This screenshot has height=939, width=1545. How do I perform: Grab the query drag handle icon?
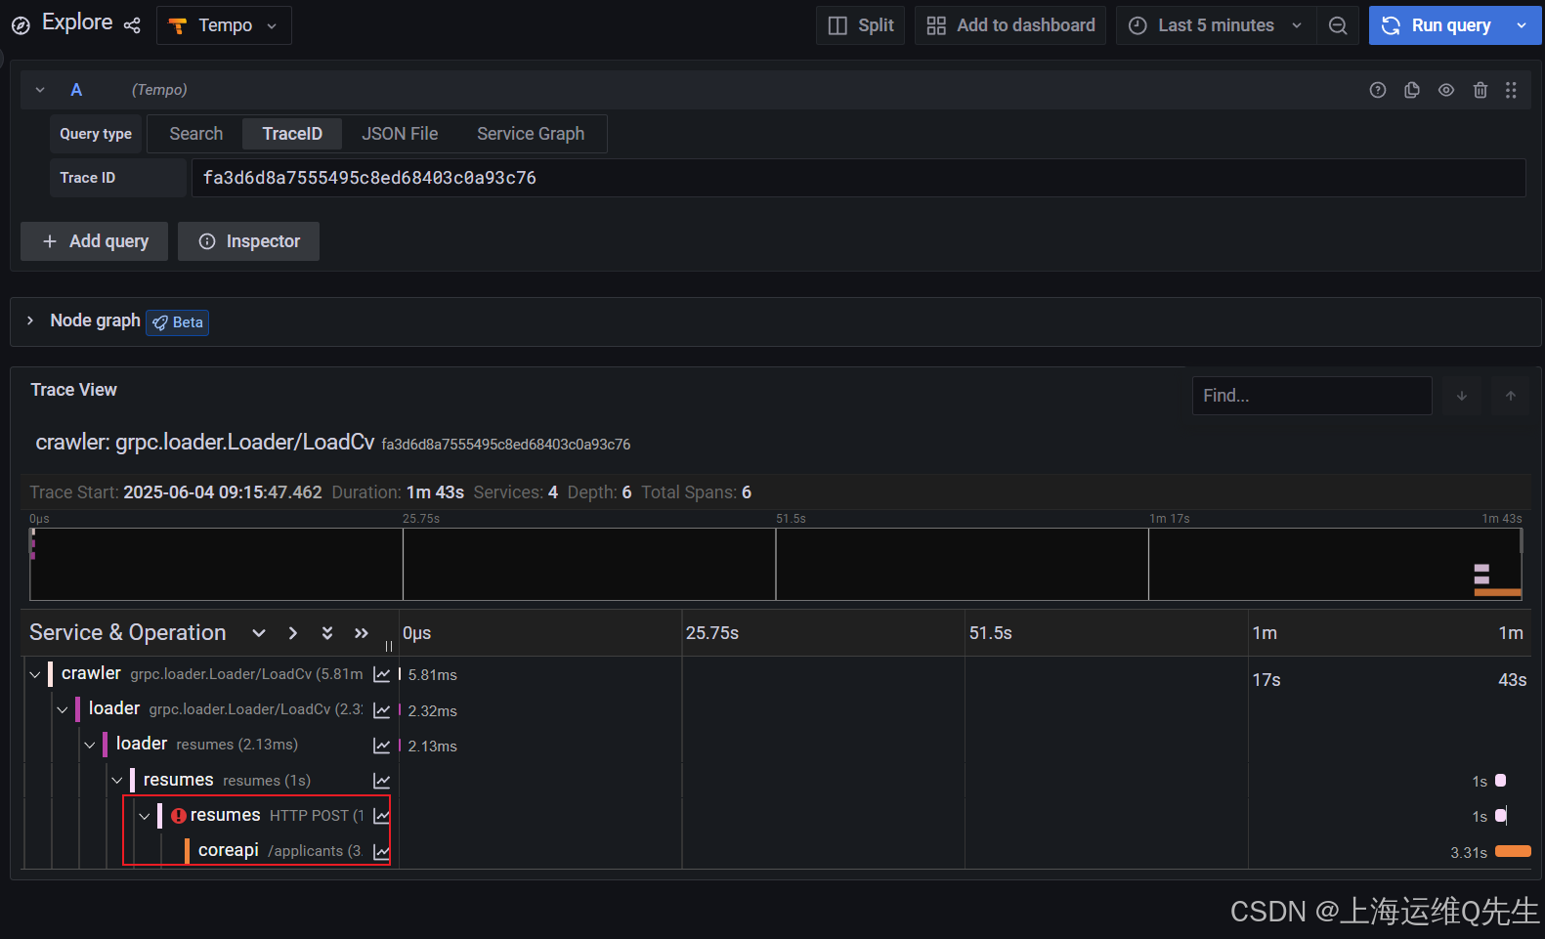pos(1511,90)
